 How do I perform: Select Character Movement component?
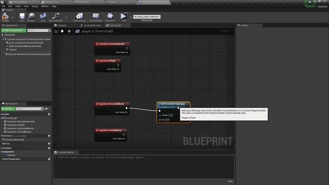click(x=29, y=54)
